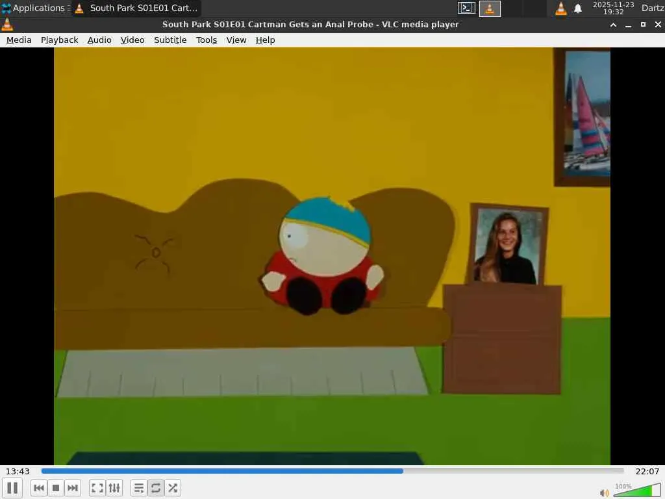Close the VLC media player window
665x499 pixels.
658,25
